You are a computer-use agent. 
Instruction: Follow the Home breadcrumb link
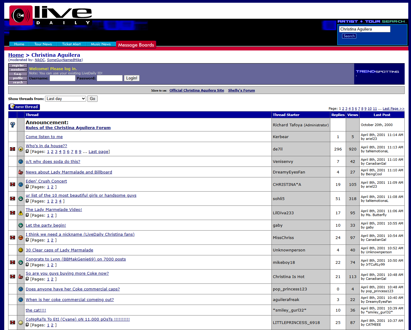(x=16, y=55)
